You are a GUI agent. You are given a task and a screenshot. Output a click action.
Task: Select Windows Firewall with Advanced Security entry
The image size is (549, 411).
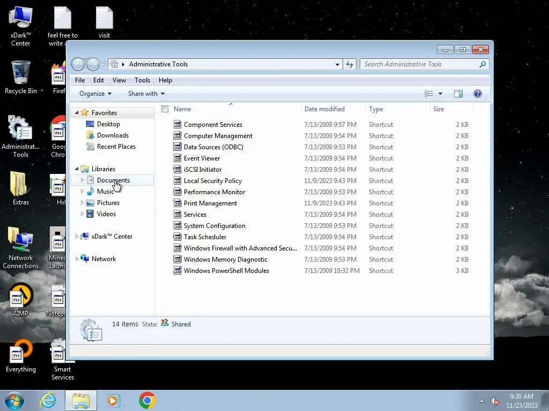point(240,248)
